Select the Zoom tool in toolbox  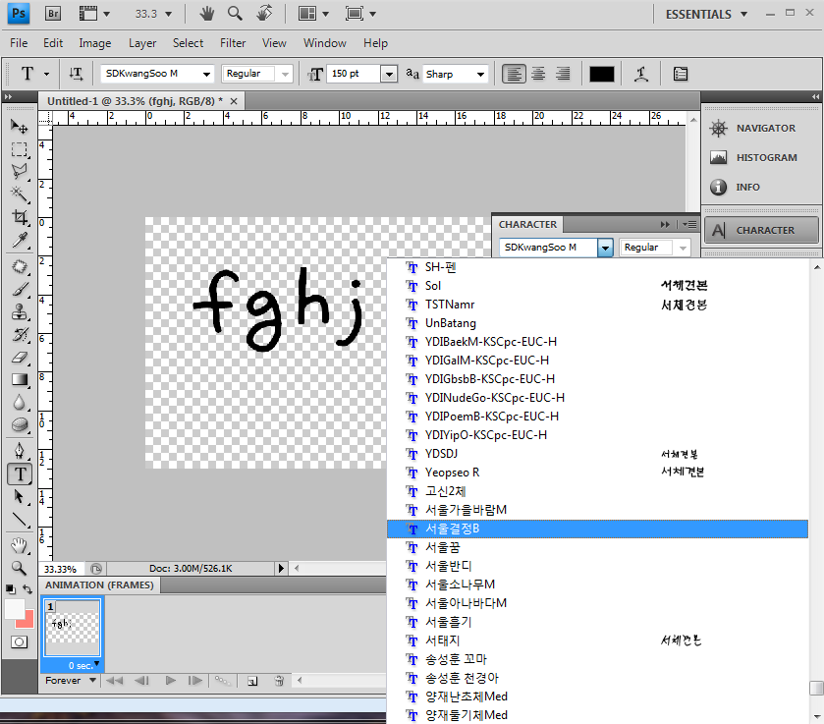[x=20, y=568]
